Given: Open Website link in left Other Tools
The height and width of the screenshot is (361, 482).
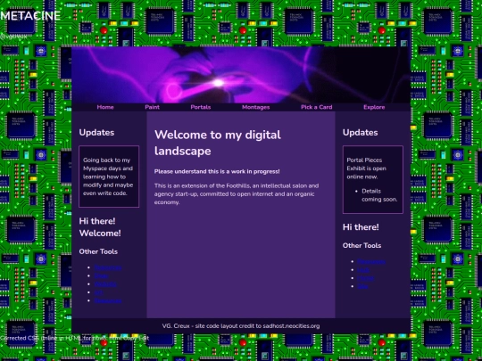Looking at the screenshot, I should coord(105,284).
